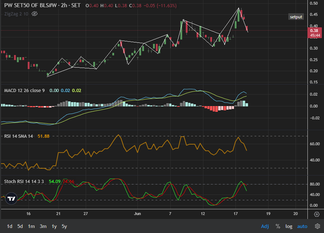Open chart settings gear in bottom toolbar
This screenshot has width=324, height=233.
pyautogui.click(x=318, y=226)
